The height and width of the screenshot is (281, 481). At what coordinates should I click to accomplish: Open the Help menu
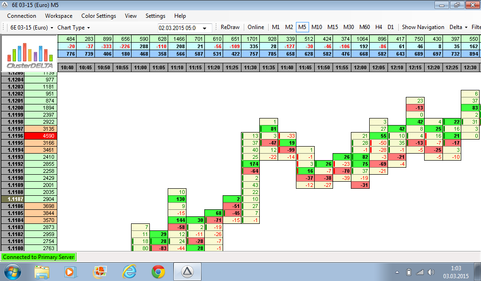[180, 16]
